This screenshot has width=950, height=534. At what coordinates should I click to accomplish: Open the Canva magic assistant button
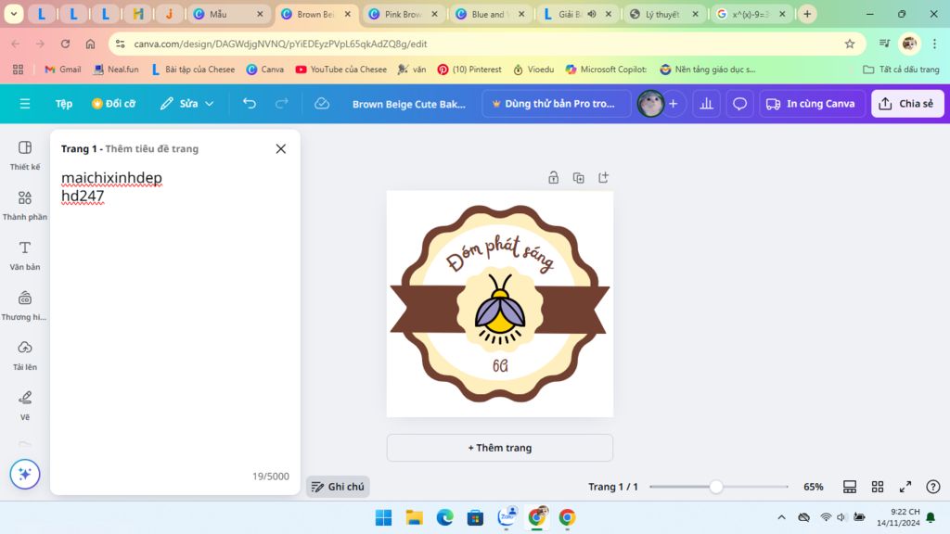pyautogui.click(x=25, y=474)
